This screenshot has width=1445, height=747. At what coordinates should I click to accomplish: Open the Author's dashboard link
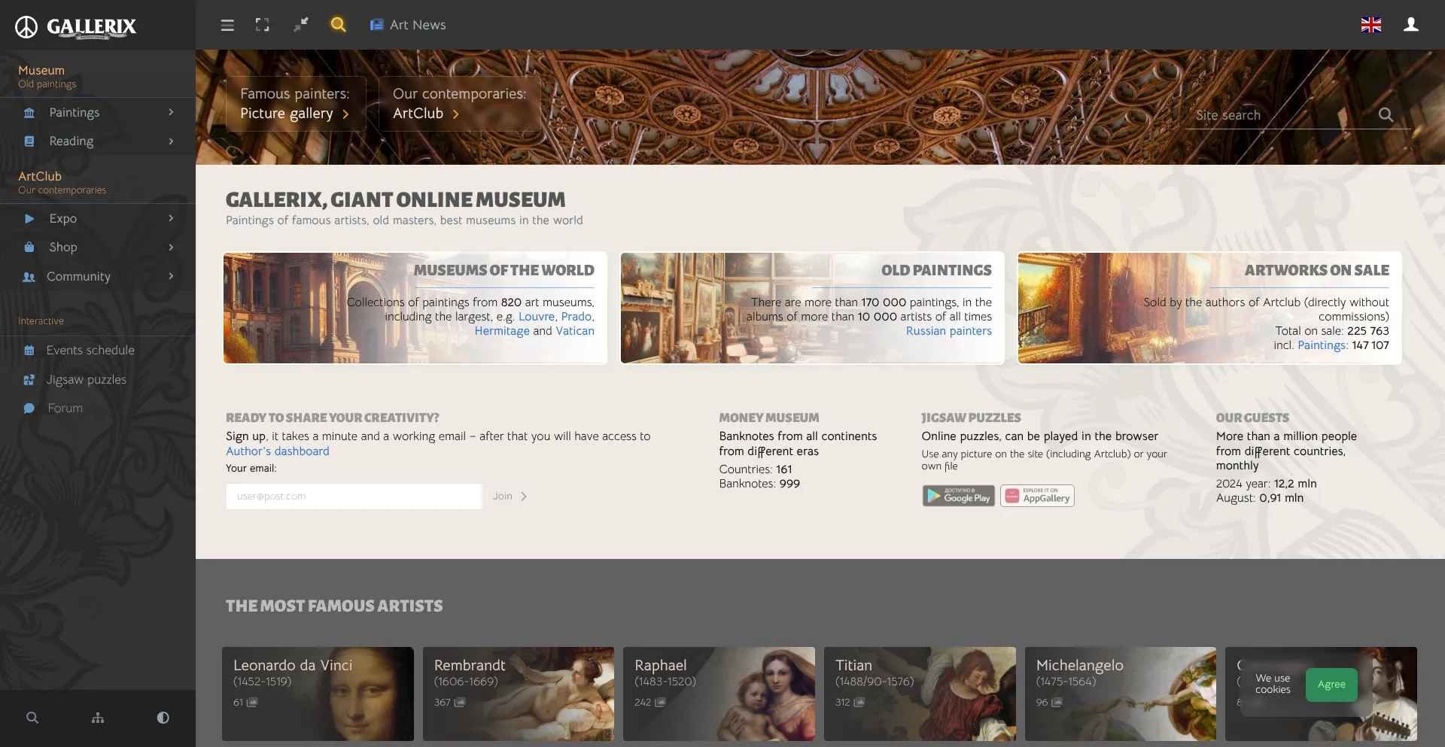(x=278, y=451)
